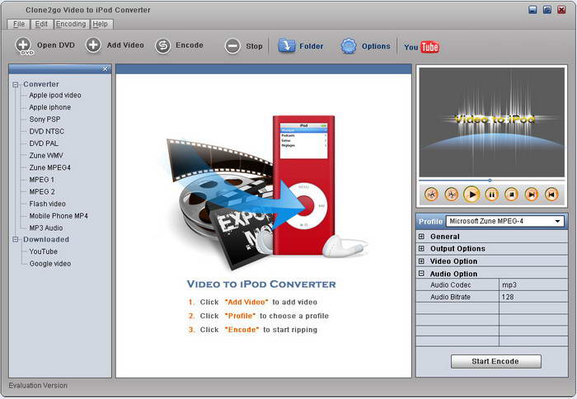Select Sony PSP profile
The image size is (577, 399).
[45, 120]
